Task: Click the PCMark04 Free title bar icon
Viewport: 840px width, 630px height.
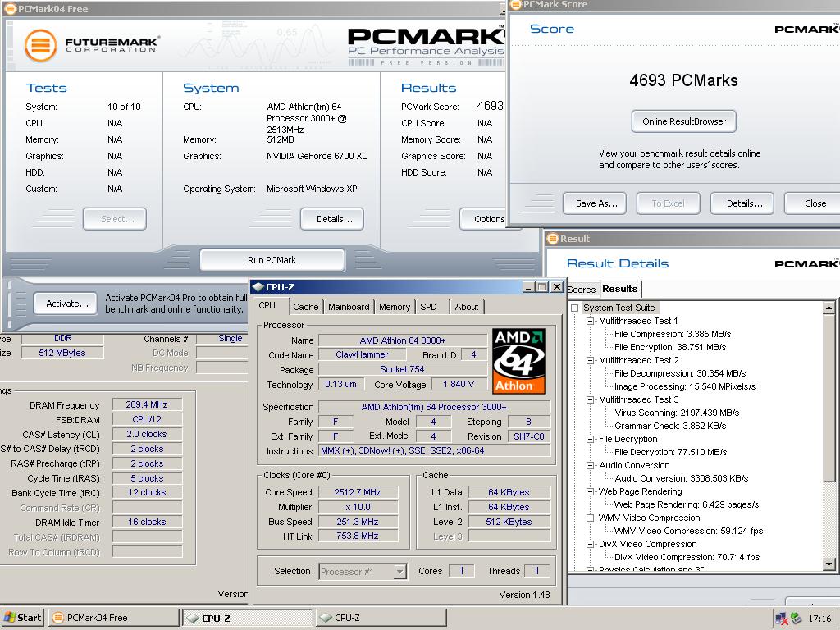Action: [x=10, y=8]
